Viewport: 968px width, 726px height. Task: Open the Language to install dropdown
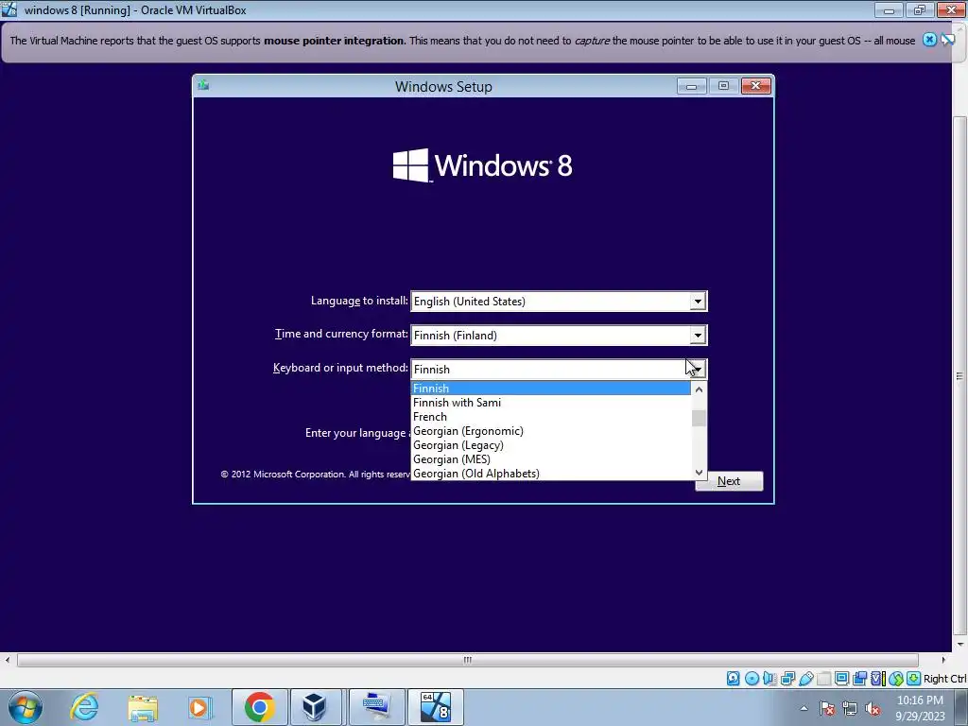pos(698,302)
